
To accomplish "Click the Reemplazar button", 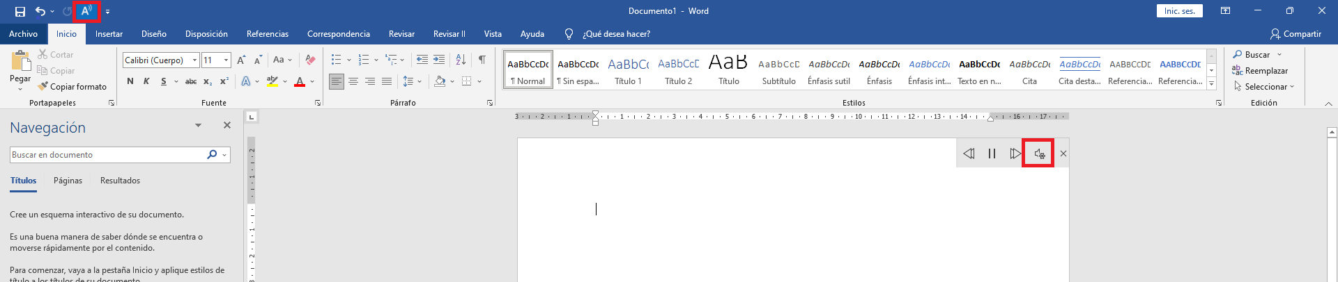I will pyautogui.click(x=1260, y=71).
